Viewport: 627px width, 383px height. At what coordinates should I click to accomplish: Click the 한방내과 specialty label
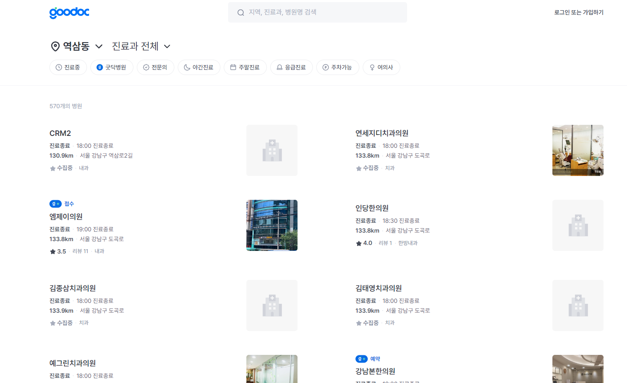[x=408, y=243]
